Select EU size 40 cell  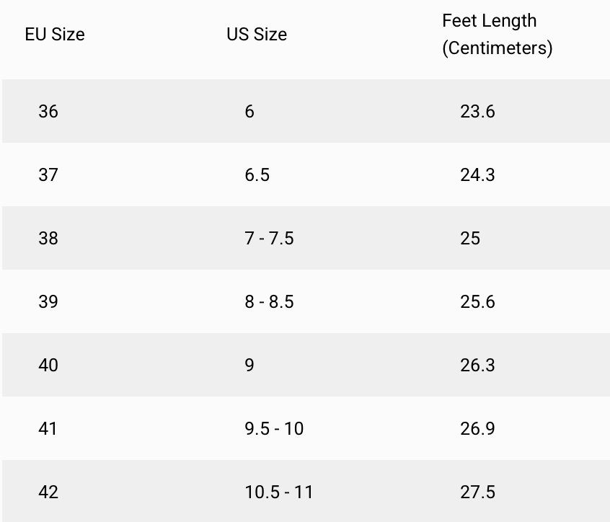click(x=48, y=366)
